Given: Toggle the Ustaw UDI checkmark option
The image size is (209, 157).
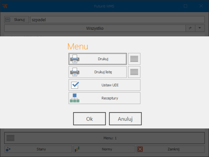Looking at the screenshot, I should 104,85.
